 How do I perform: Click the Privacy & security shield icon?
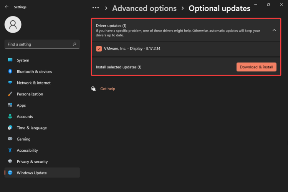[10, 162]
